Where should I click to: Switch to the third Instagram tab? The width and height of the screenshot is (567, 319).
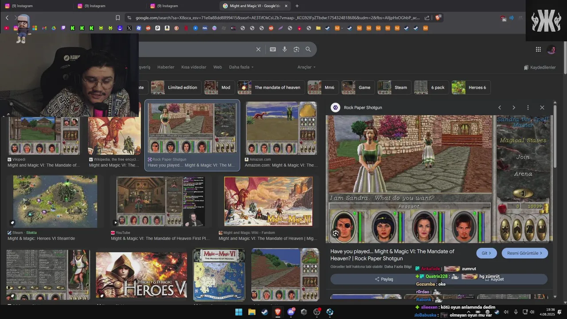[182, 6]
